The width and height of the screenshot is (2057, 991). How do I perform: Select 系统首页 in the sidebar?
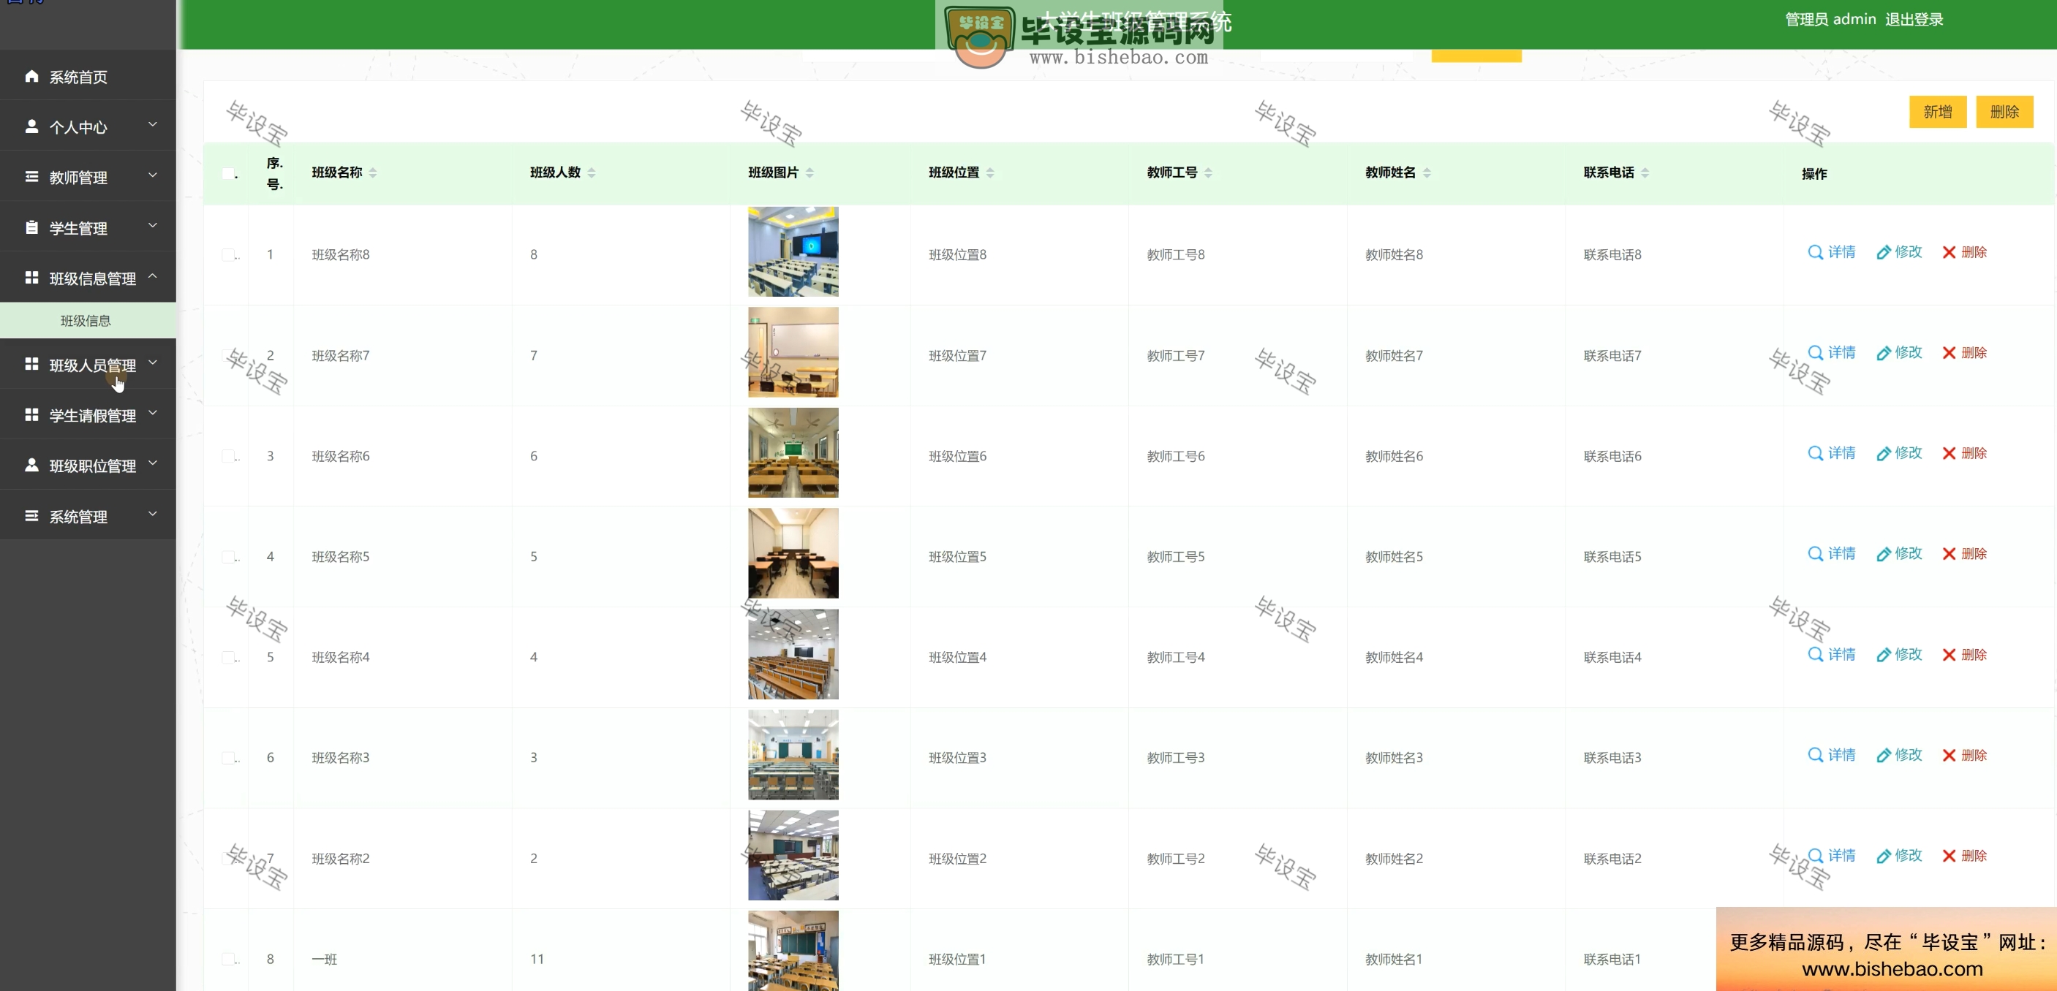click(x=78, y=77)
